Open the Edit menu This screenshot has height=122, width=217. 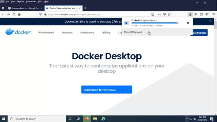(x=7, y=1)
